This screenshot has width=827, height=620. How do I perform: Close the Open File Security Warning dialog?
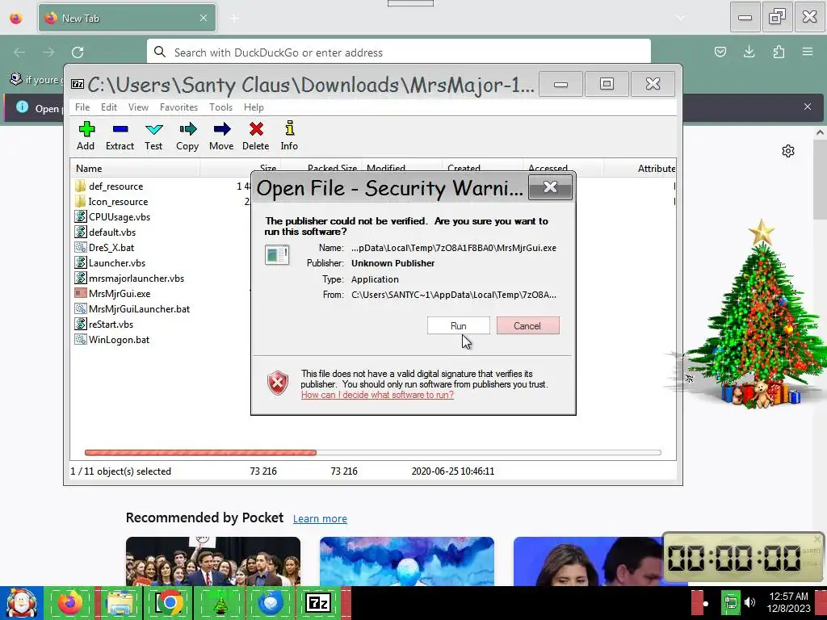550,187
